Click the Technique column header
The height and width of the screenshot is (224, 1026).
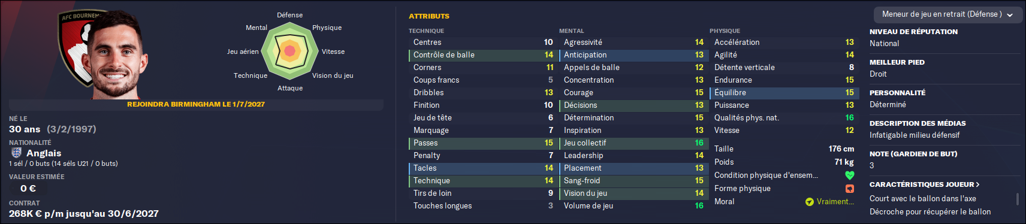426,31
